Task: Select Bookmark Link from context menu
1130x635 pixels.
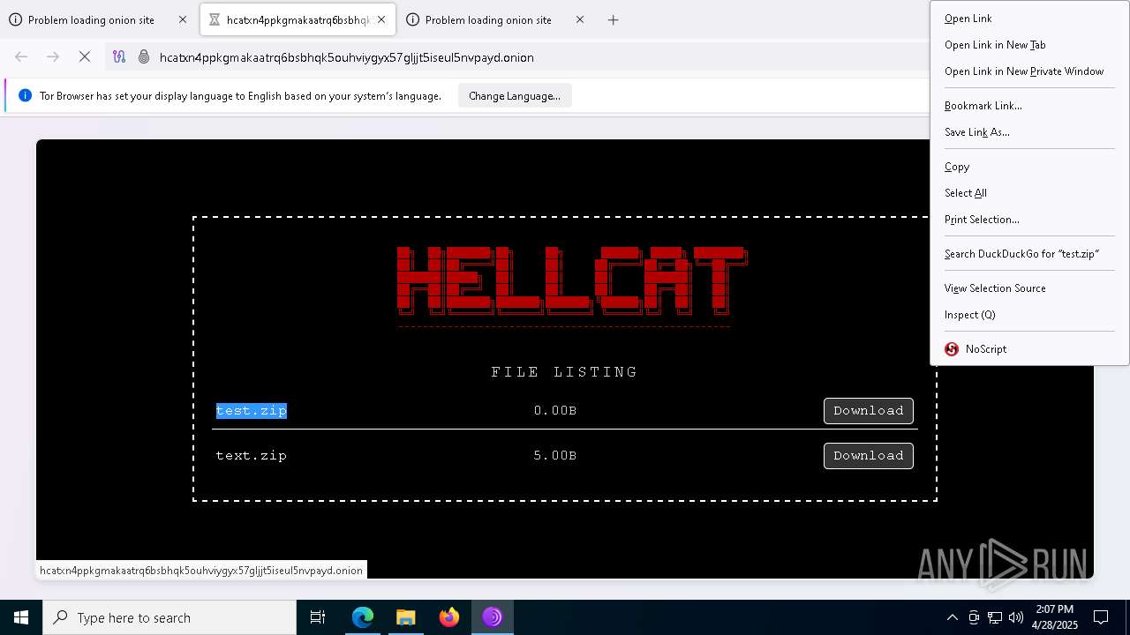Action: (1029, 106)
